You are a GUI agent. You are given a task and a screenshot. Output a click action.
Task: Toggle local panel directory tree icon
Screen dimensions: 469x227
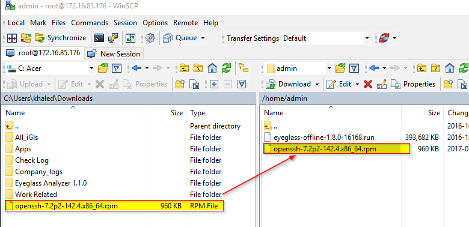(x=244, y=68)
